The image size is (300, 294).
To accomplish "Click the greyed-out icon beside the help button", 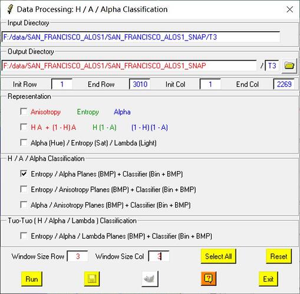I will click(150, 279).
